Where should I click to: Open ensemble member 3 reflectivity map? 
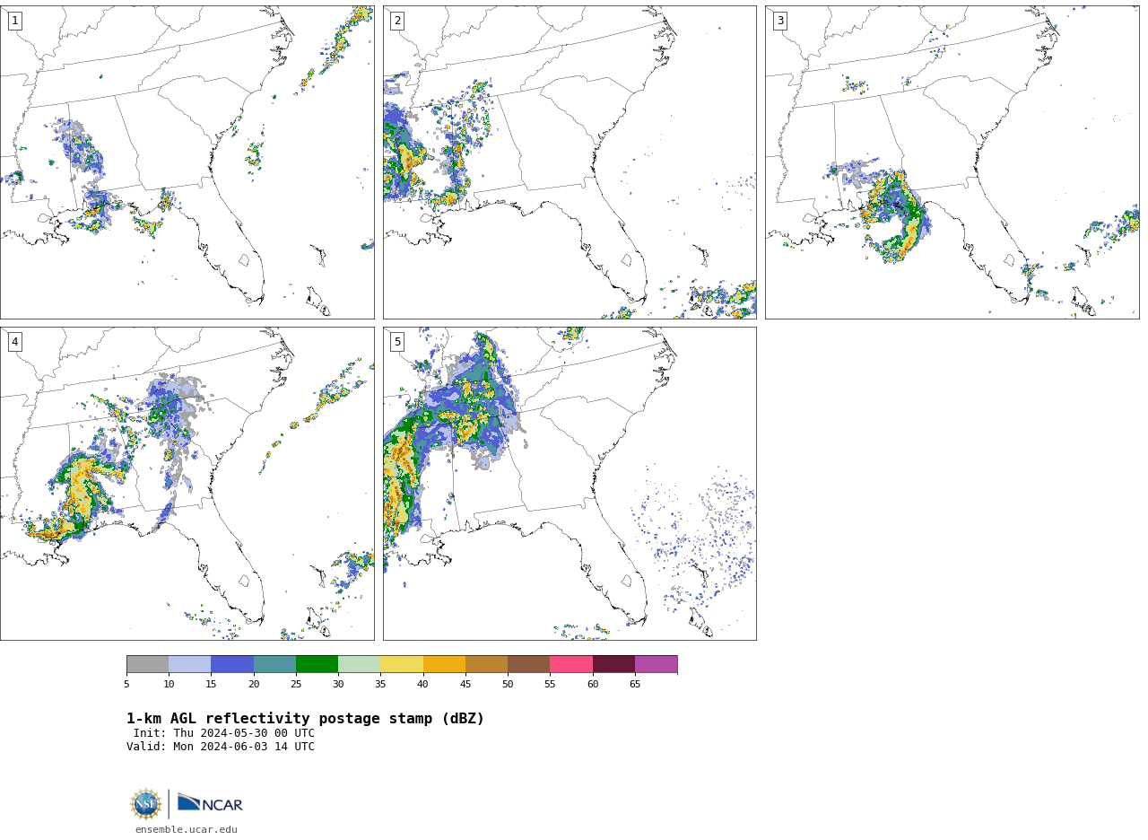pyautogui.click(x=952, y=162)
